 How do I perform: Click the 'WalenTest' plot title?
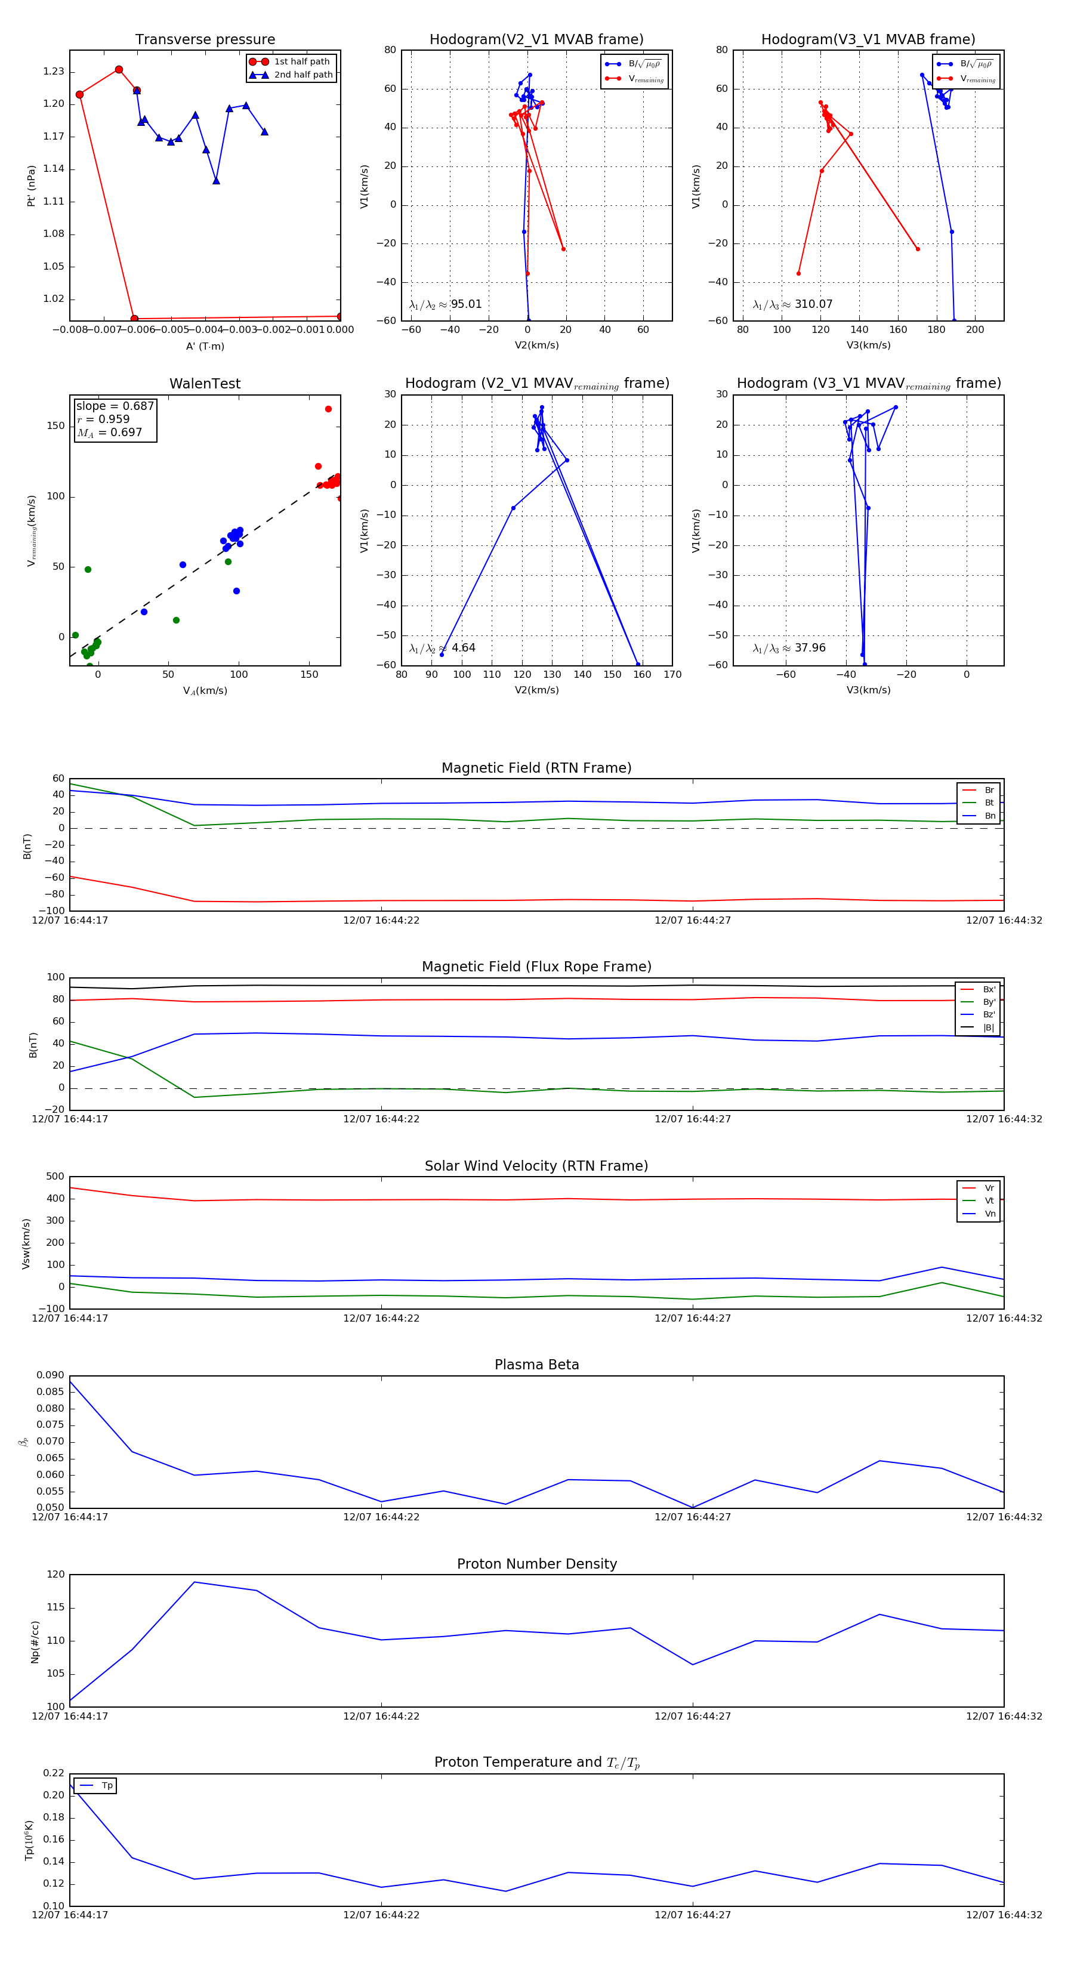(205, 383)
